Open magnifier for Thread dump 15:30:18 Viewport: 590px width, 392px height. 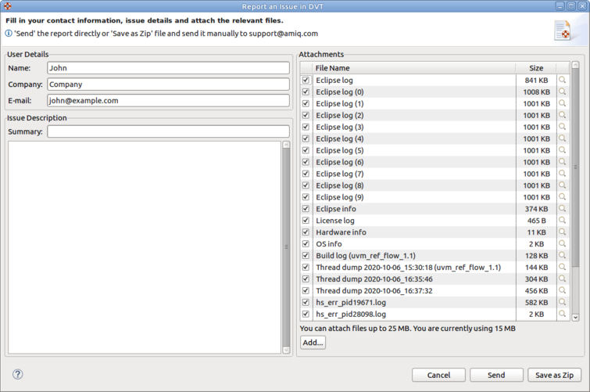562,267
